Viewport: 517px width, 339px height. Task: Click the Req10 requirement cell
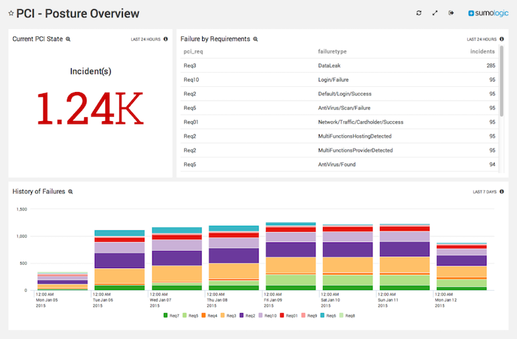pos(192,79)
